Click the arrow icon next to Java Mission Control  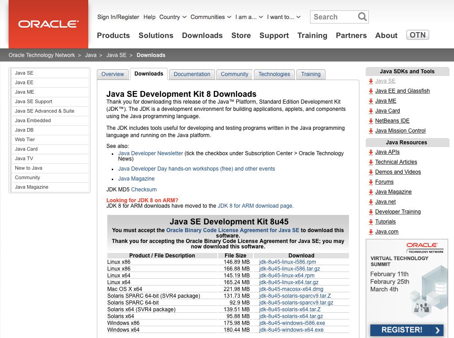(371, 131)
